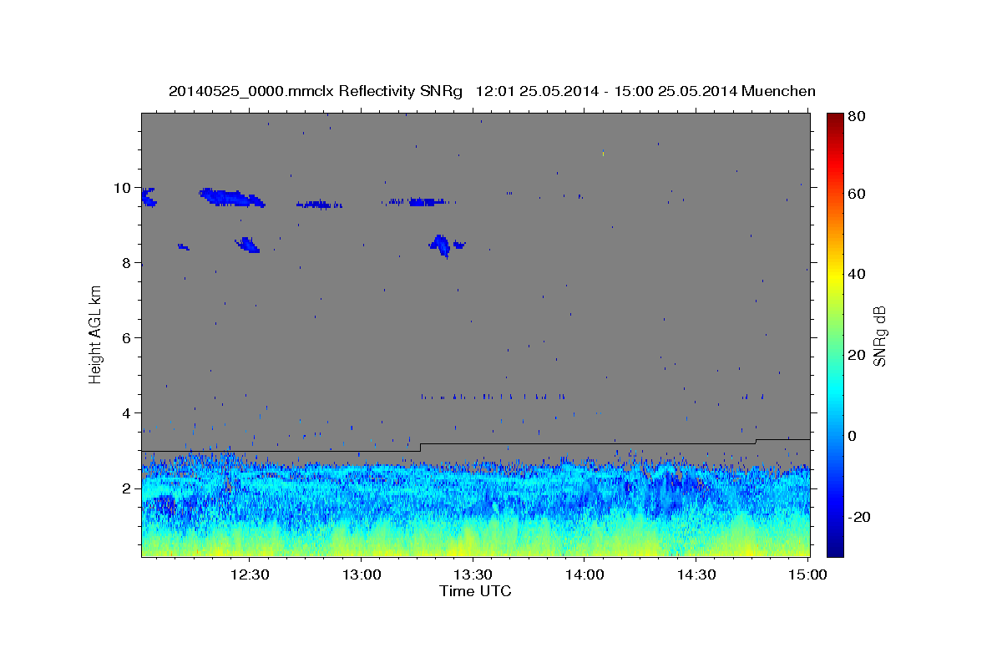Viewport: 1002px width, 668px height.
Task: Click the 14:00 time tick label
Action: coord(584,574)
